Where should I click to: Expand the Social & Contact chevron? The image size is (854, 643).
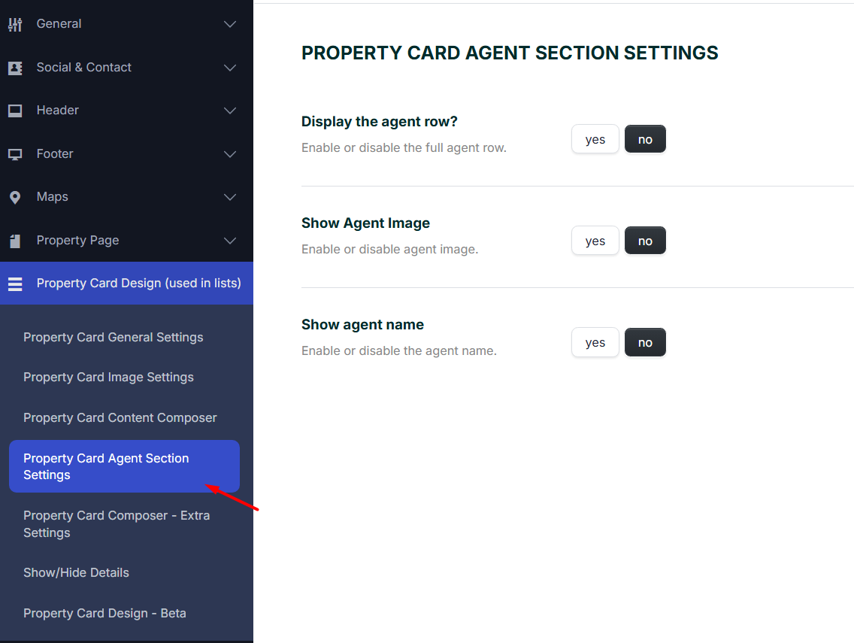[x=230, y=68]
